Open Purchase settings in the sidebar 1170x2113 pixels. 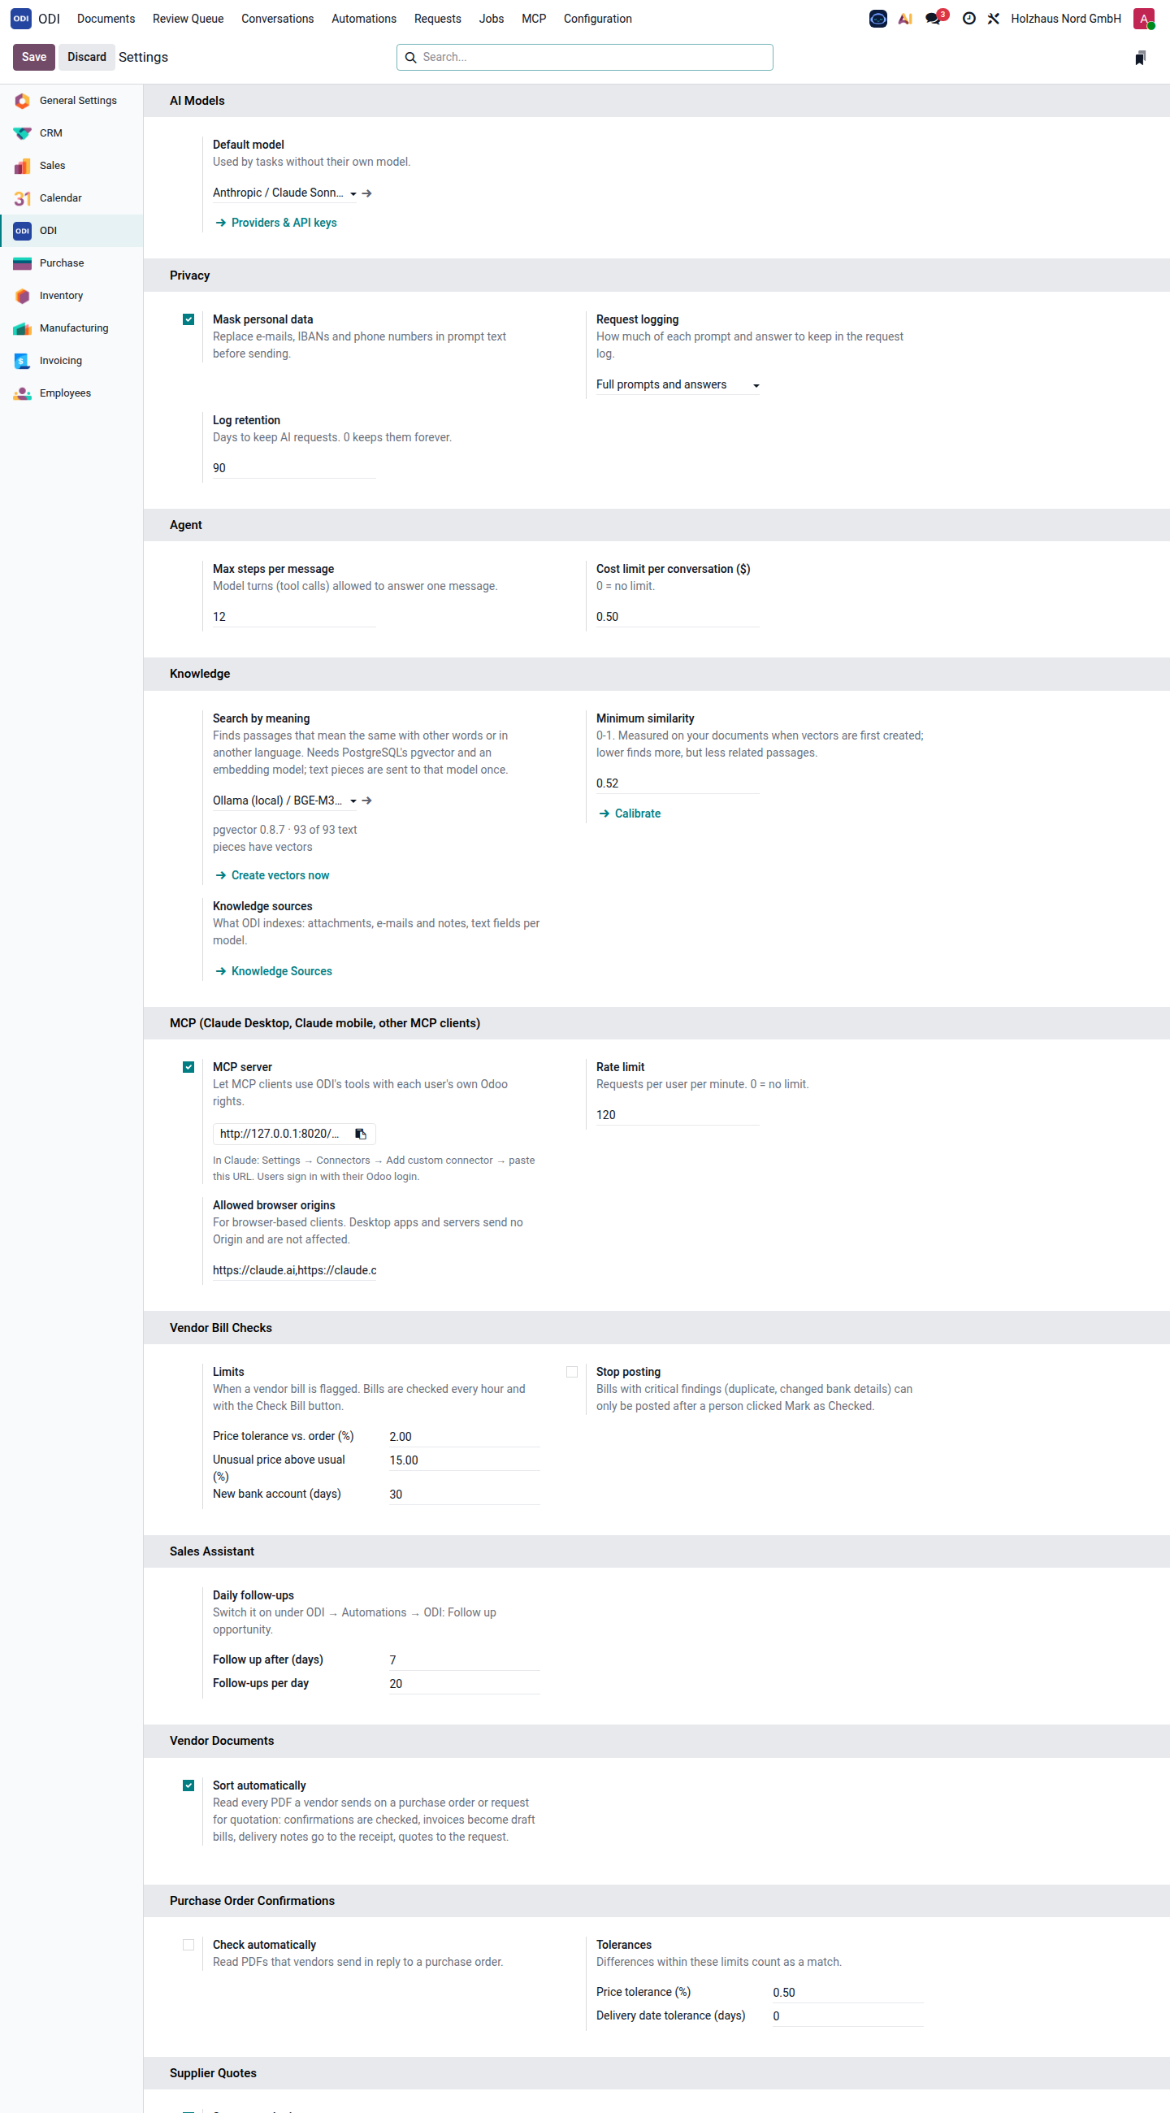[71, 262]
